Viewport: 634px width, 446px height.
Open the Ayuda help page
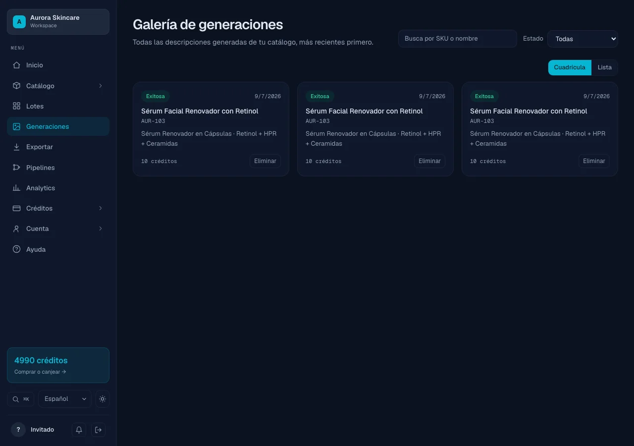click(58, 249)
